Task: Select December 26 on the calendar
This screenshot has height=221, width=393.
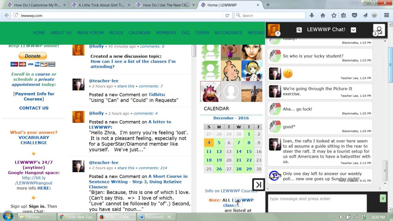Action: click(219, 169)
